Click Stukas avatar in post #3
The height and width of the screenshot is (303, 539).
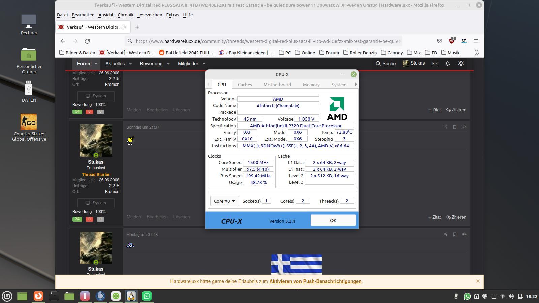tap(96, 140)
